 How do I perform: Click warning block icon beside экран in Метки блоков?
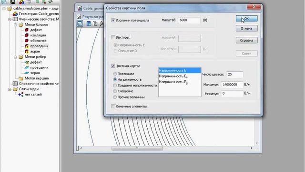pos(27,51)
